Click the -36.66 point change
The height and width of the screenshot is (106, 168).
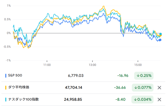click(x=123, y=87)
